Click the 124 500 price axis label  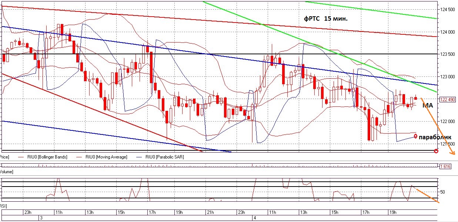click(448, 9)
